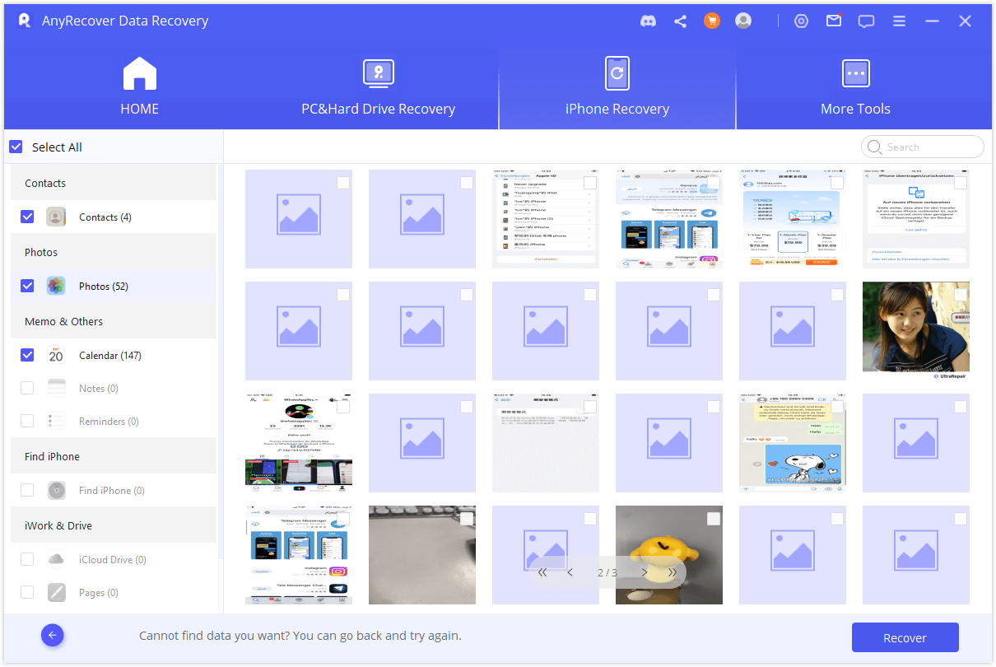Open the user account profile icon
996x667 pixels.
click(x=743, y=21)
